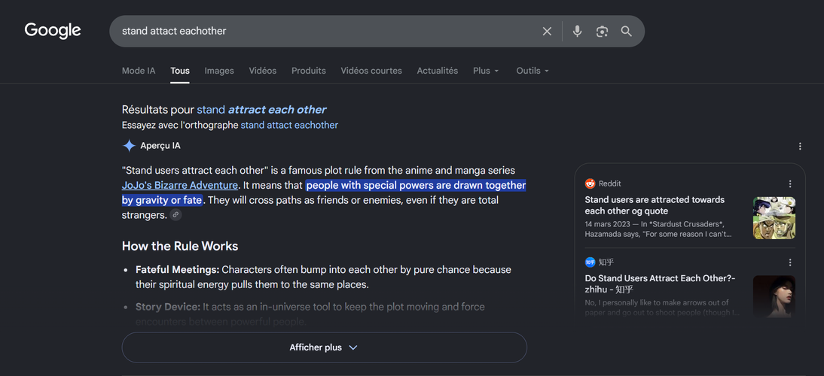Viewport: 824px width, 376px height.
Task: Open AI overview three-dot options menu
Action: tap(800, 147)
